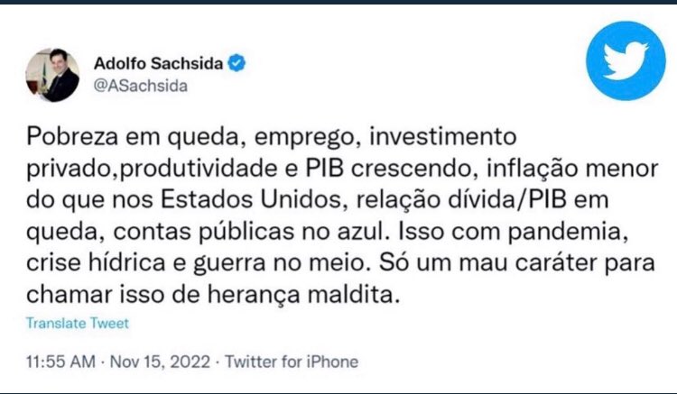Image resolution: width=677 pixels, height=394 pixels.
Task: Select the @ASachsida handle
Action: pos(141,86)
